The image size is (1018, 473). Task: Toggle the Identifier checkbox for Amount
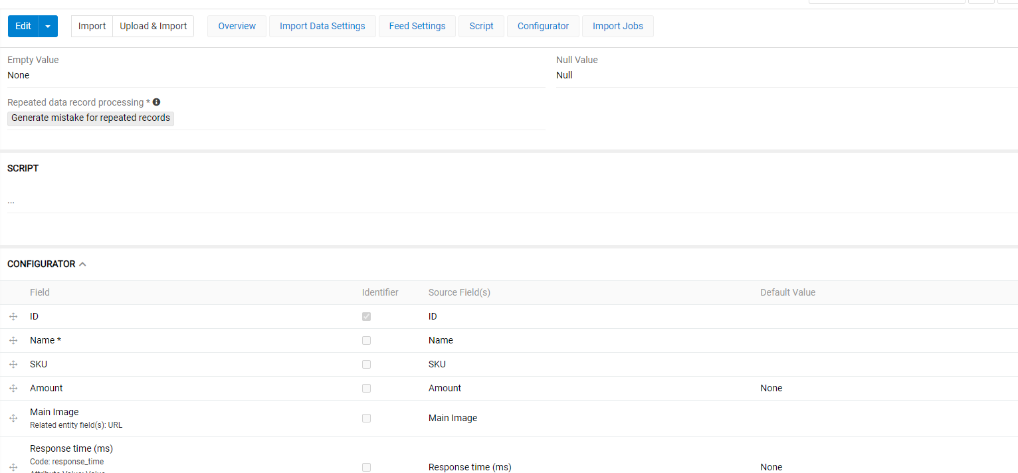366,388
